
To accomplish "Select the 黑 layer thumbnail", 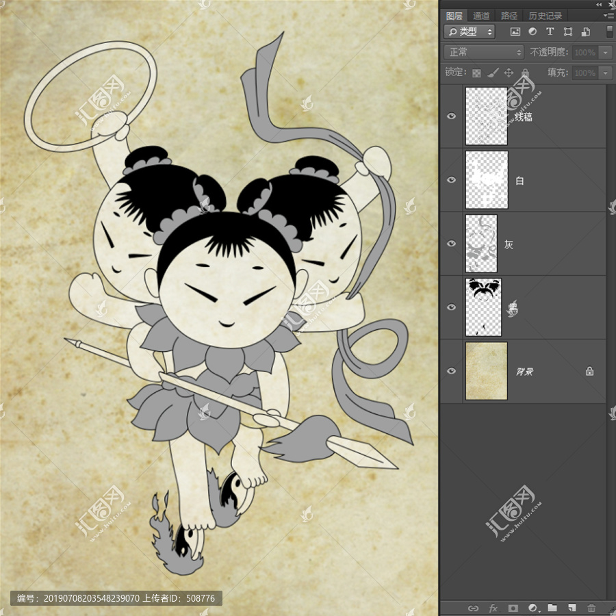I will tap(484, 307).
